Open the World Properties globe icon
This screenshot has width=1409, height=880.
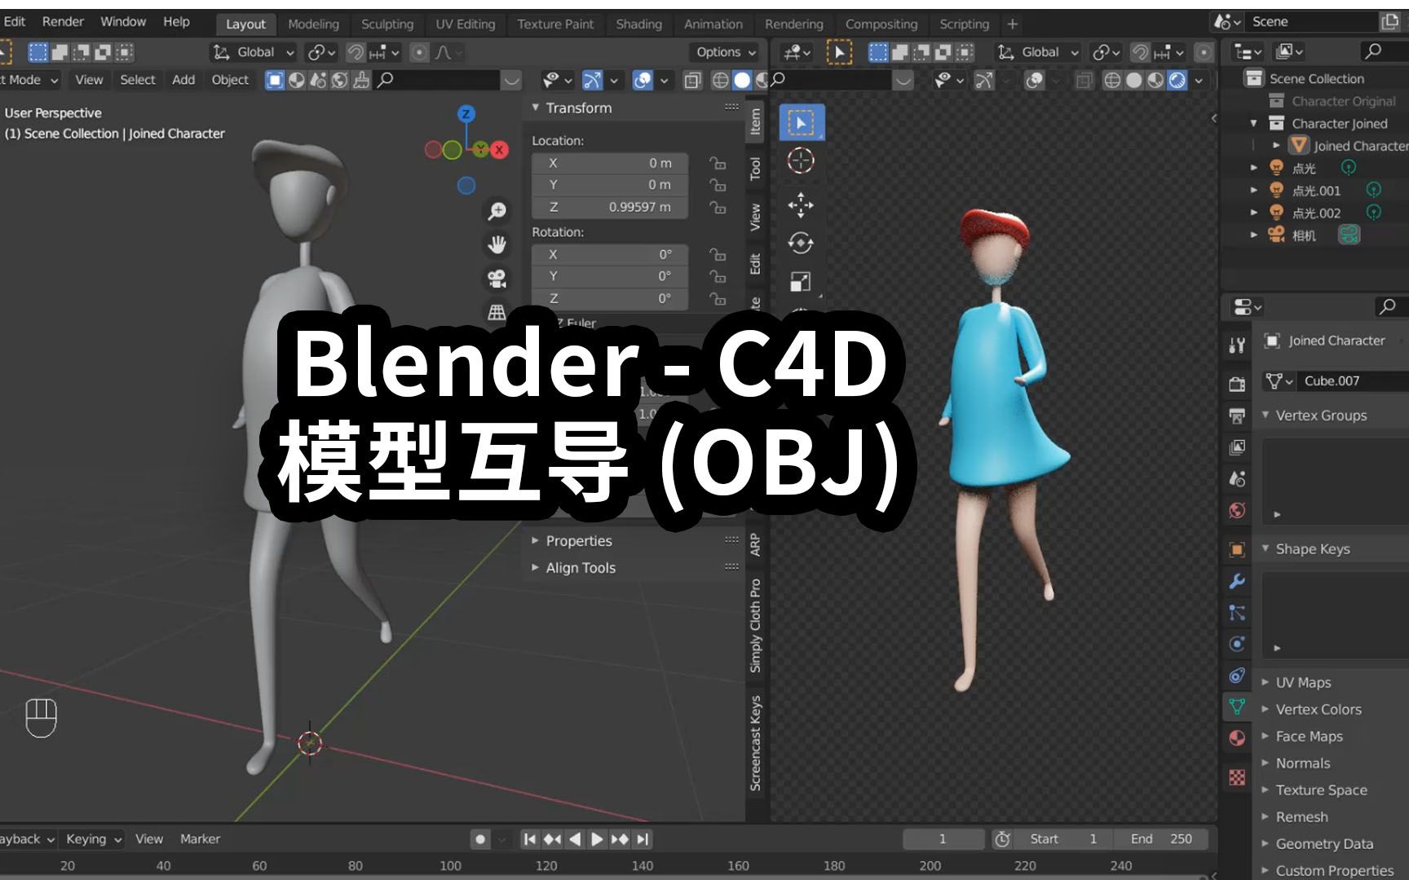(x=1237, y=509)
